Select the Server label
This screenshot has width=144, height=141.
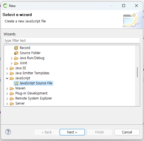pyautogui.click(x=20, y=103)
